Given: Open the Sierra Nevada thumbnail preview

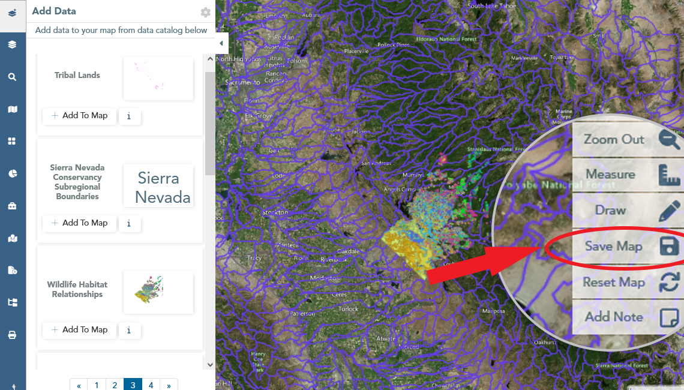Looking at the screenshot, I should click(158, 185).
